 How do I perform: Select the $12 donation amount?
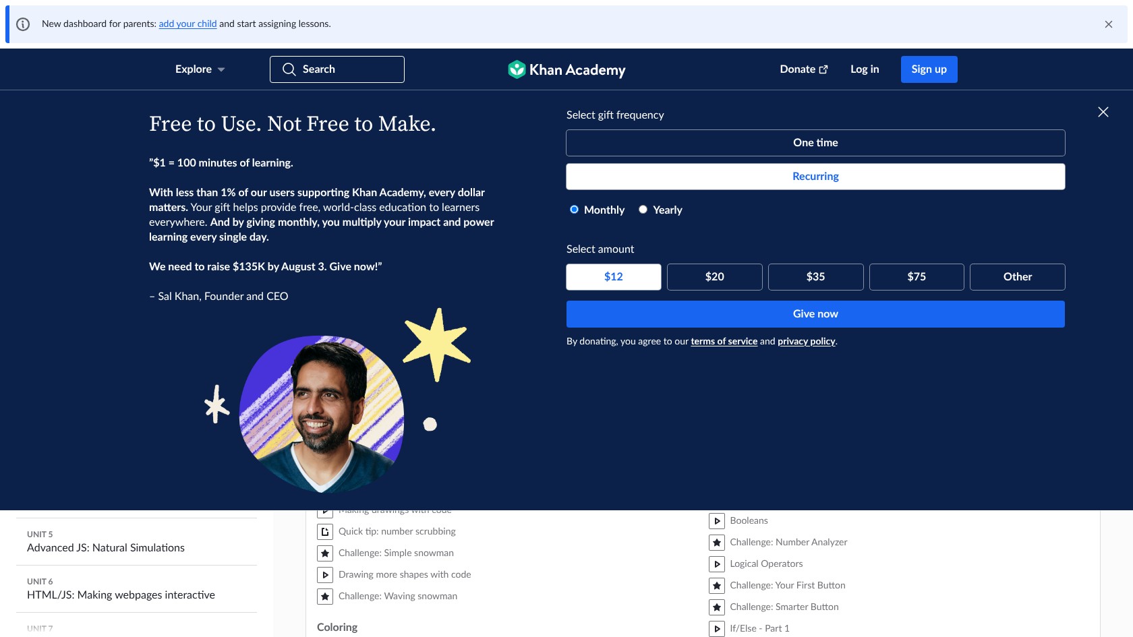(x=614, y=277)
